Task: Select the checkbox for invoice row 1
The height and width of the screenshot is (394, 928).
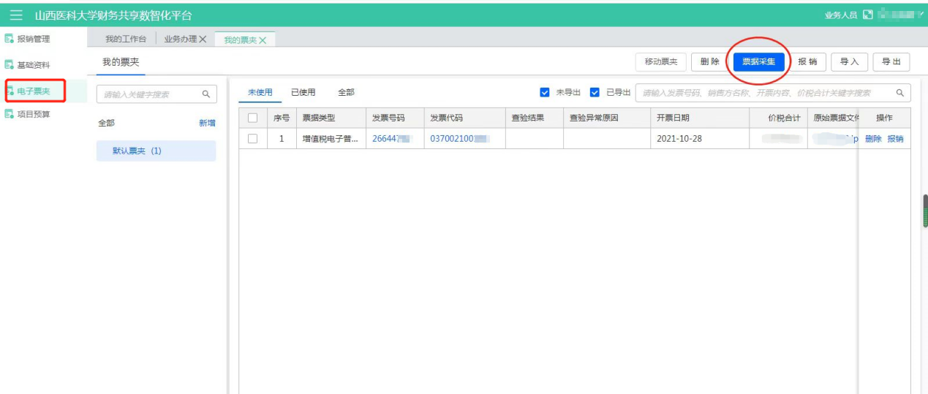Action: [x=252, y=138]
